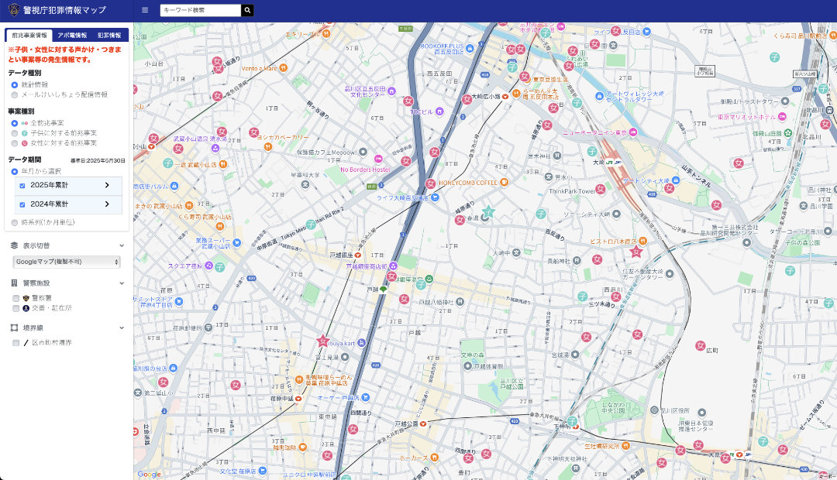
Task: Click the 表示切替 layers icon
Action: tap(15, 246)
